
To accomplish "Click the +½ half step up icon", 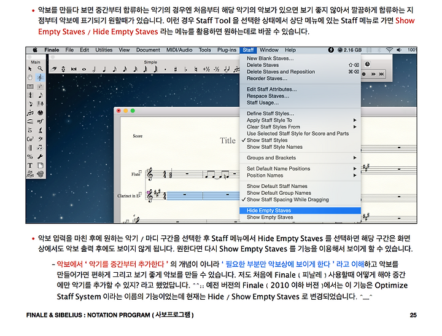I will coord(206,69).
